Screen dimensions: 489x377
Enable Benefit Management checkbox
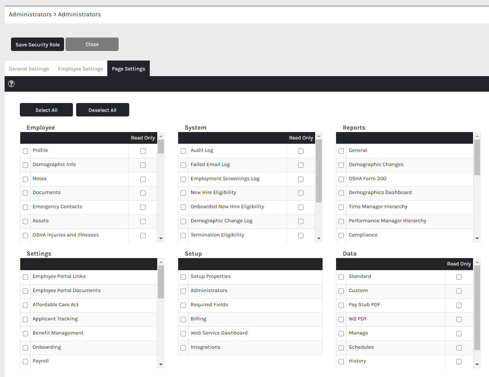(x=25, y=333)
